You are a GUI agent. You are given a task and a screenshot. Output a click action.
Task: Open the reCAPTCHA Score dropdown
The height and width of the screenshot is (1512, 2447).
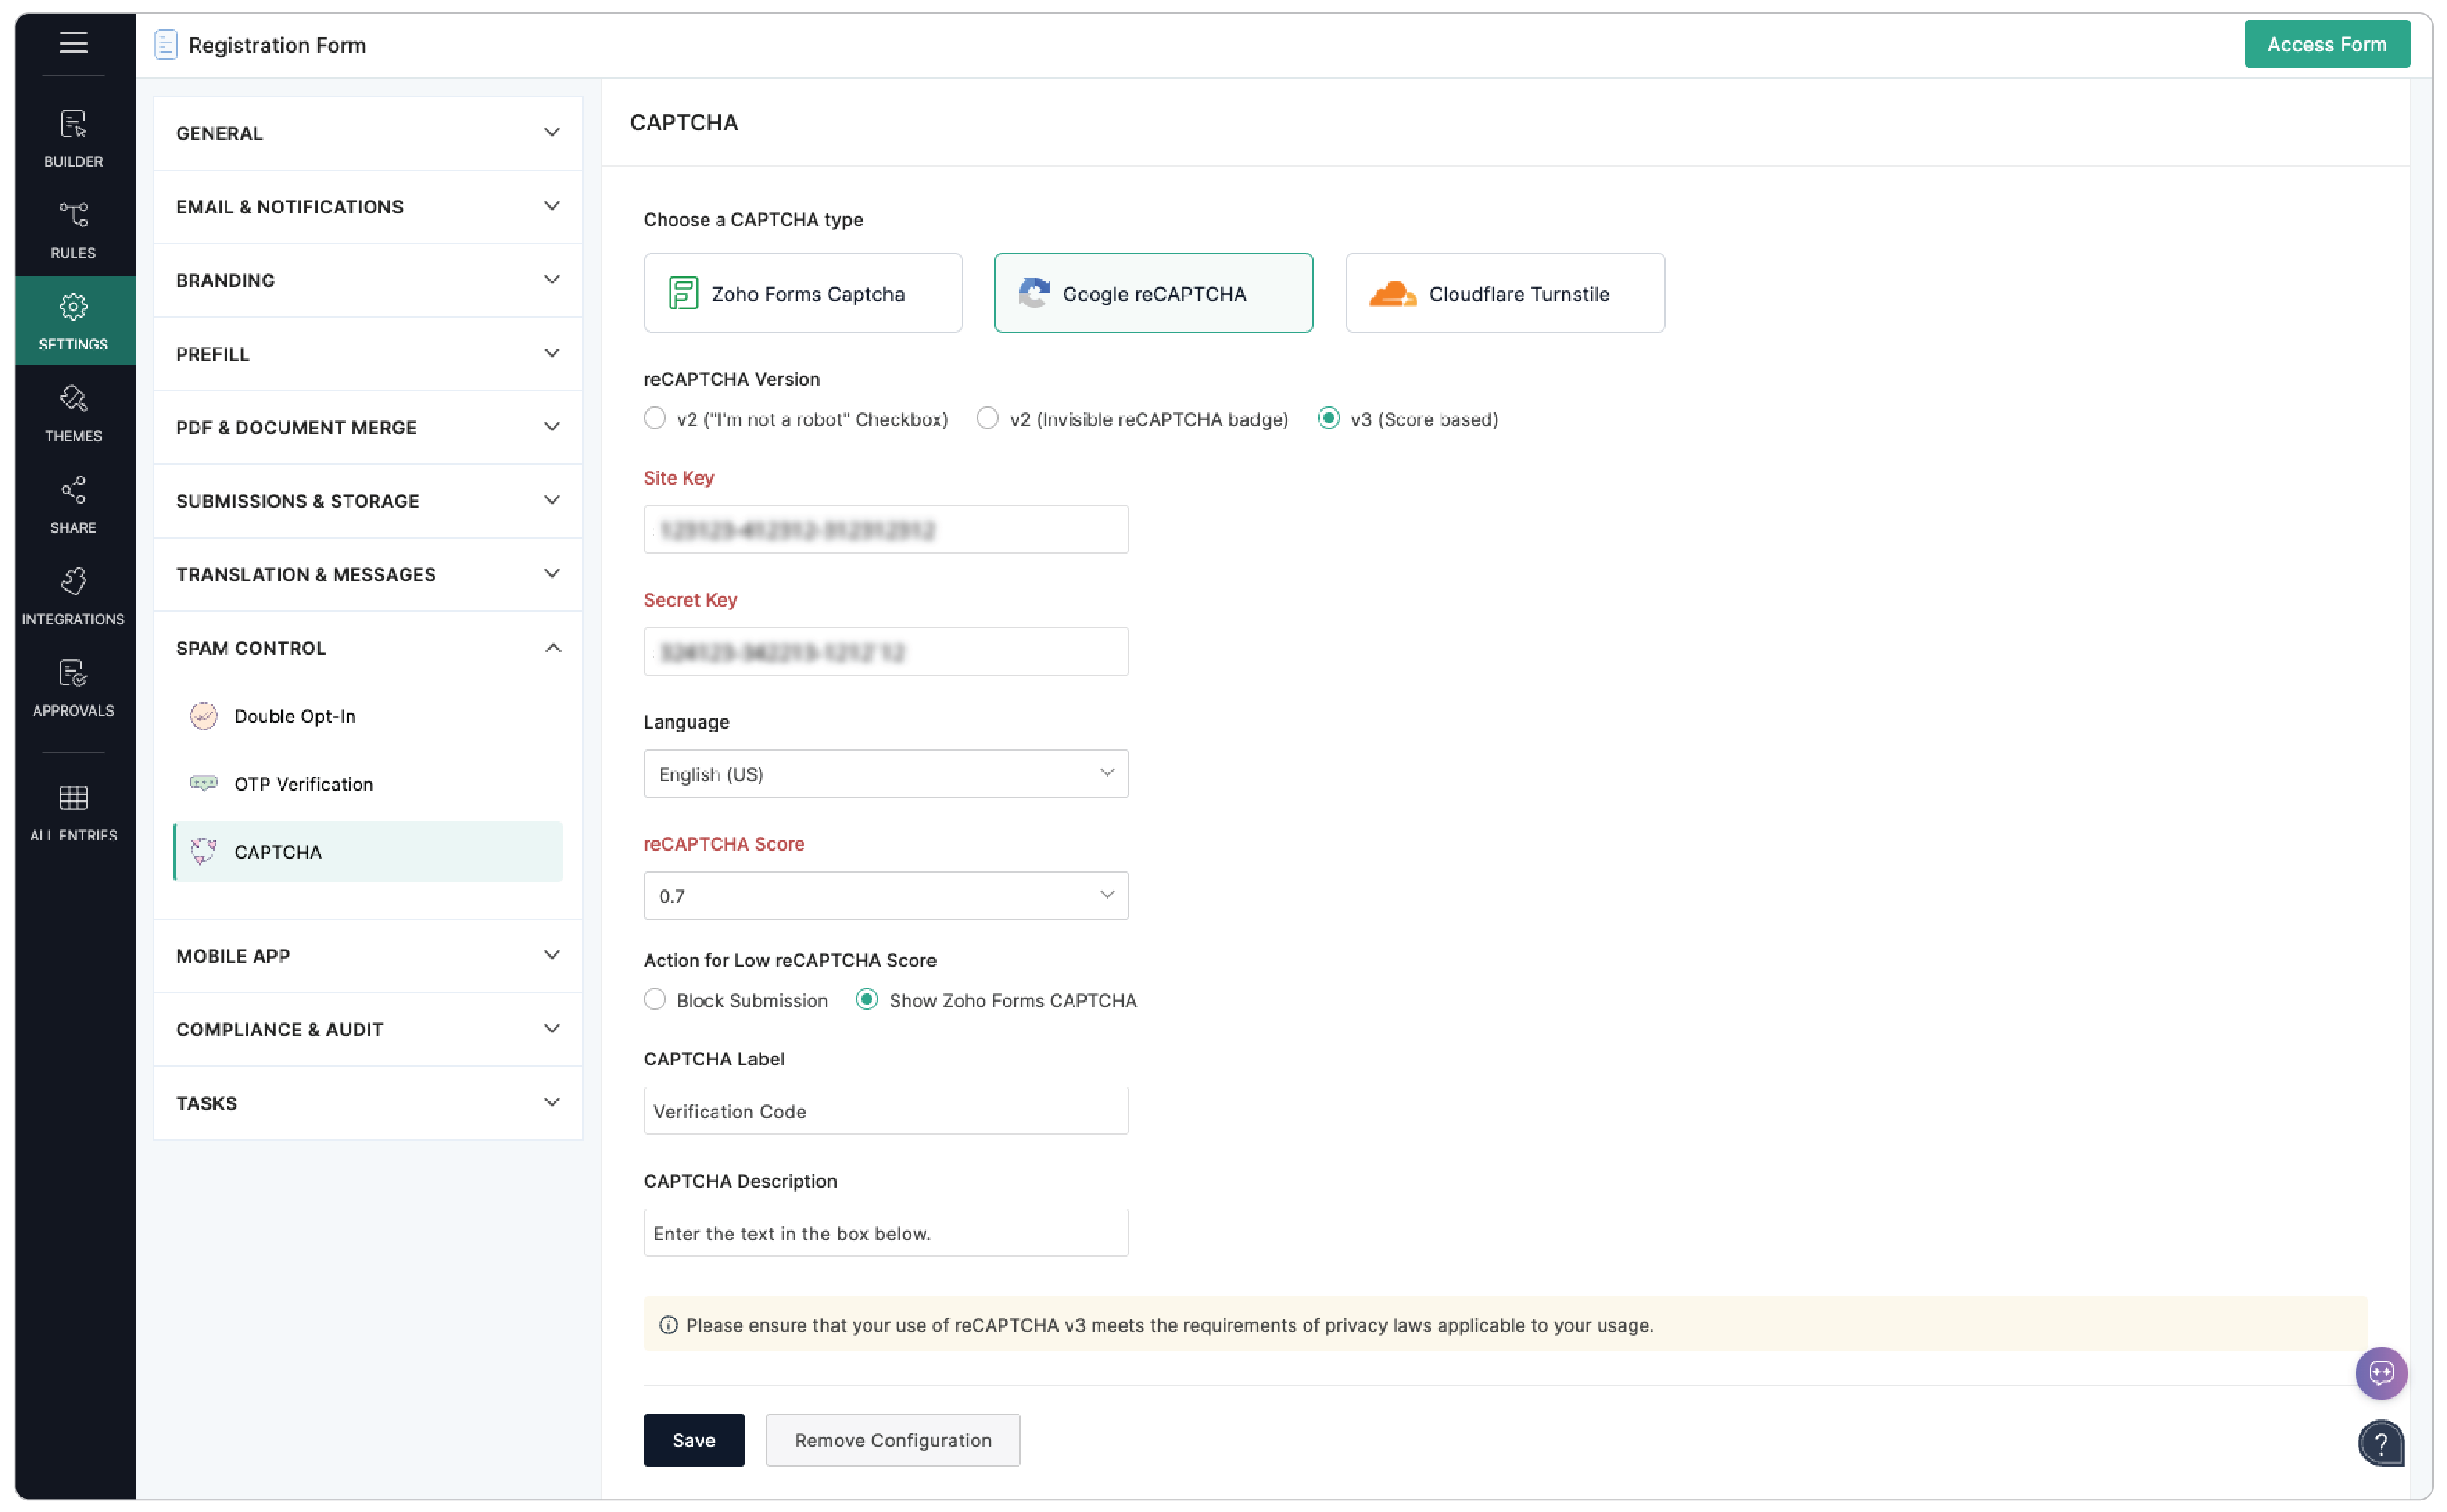tap(885, 895)
